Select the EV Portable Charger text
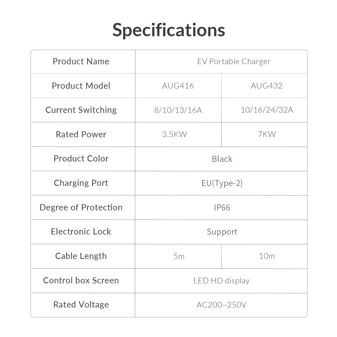Image resolution: width=337 pixels, height=337 pixels. tap(234, 62)
